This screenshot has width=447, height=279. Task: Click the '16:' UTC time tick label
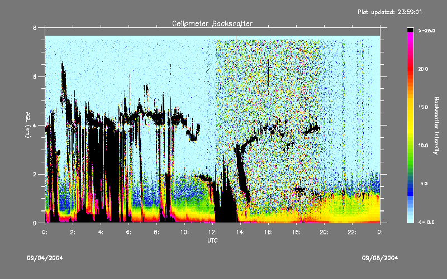click(x=268, y=232)
